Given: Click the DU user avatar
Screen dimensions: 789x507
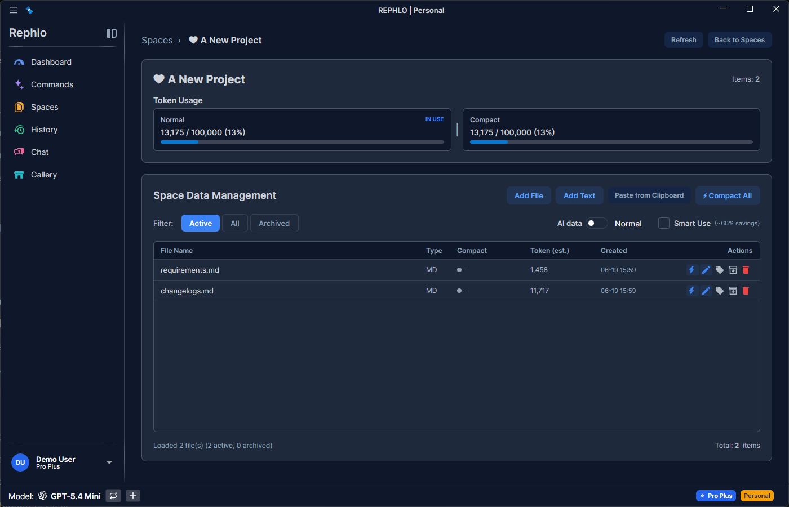Looking at the screenshot, I should 20,462.
